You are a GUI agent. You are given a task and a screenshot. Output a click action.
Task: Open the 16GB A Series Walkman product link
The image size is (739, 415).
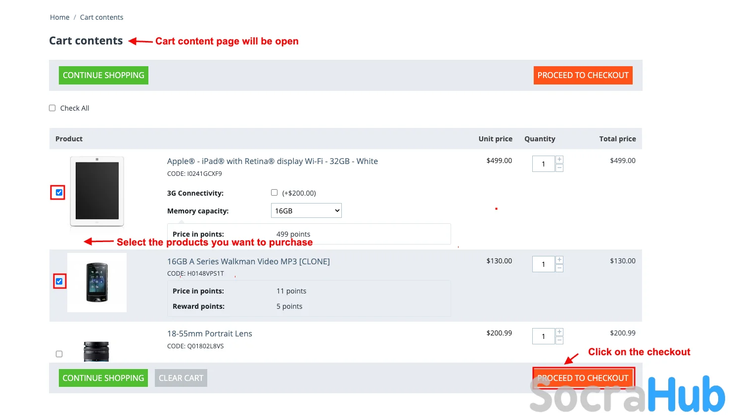coord(248,261)
